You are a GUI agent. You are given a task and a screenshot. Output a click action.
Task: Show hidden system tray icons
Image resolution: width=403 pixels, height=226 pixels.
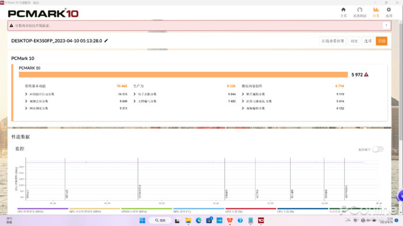tap(348, 220)
